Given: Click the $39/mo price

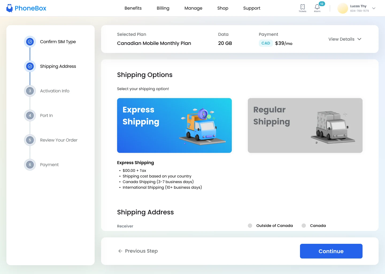Looking at the screenshot, I should (284, 43).
